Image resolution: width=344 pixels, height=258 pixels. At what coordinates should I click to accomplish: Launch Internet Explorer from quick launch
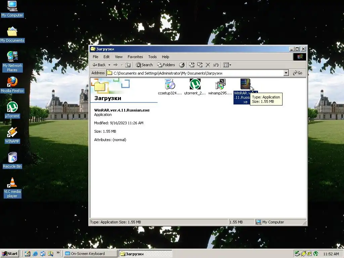pos(35,254)
